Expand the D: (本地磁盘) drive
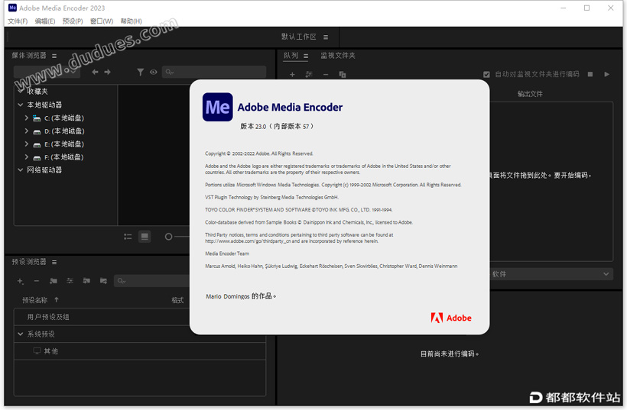 pyautogui.click(x=27, y=131)
